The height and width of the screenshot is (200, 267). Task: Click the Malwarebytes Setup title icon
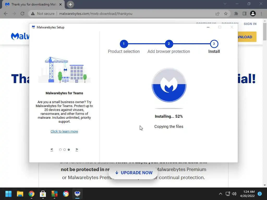33,27
